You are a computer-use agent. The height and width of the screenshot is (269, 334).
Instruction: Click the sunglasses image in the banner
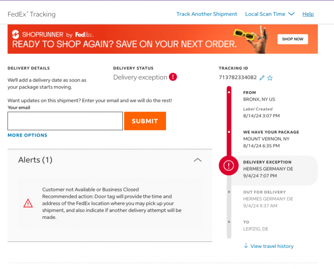pyautogui.click(x=244, y=34)
